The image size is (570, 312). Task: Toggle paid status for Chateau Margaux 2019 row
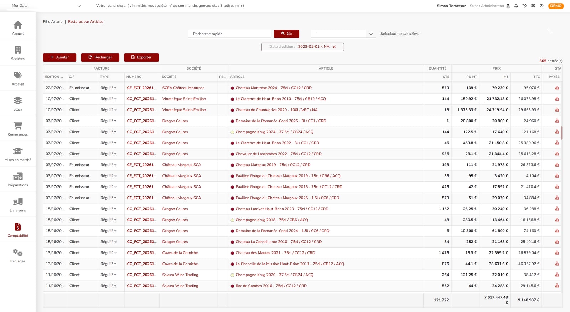coord(557,165)
